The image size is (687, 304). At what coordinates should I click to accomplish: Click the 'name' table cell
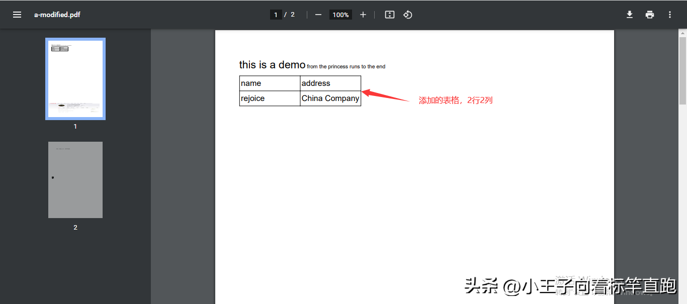(x=270, y=83)
